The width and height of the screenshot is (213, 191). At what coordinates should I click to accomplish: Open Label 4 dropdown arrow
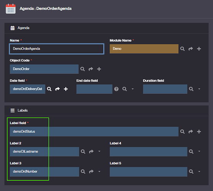pyautogui.click(x=199, y=151)
